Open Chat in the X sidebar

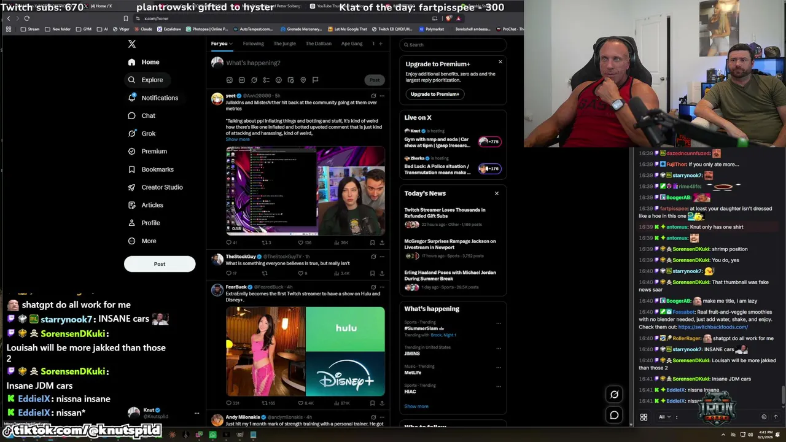click(x=141, y=115)
